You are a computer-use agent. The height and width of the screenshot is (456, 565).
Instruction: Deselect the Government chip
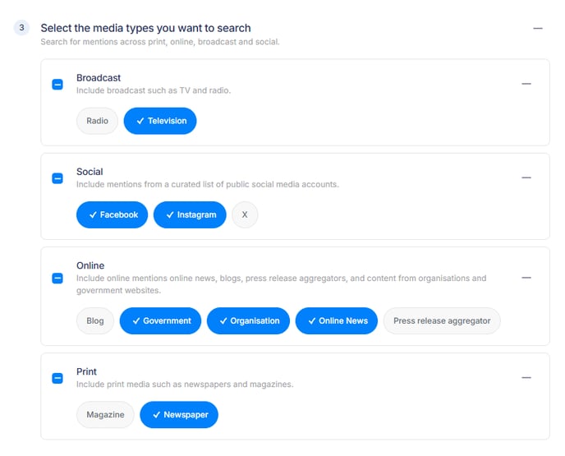point(160,320)
